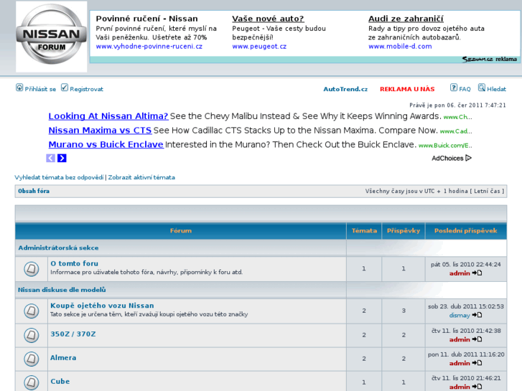
Task: Click the register icon beside Registrovat
Action: [x=65, y=88]
